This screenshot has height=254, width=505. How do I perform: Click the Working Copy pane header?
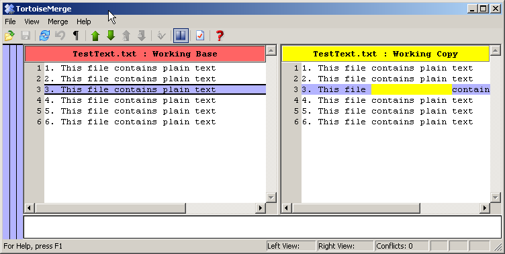coord(385,54)
